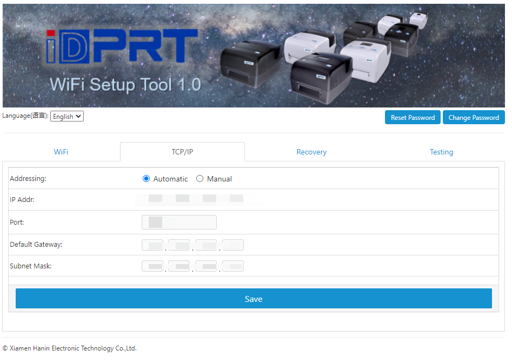This screenshot has height=364, width=512.
Task: Click the second Default Gateway octet field
Action: pyautogui.click(x=179, y=245)
